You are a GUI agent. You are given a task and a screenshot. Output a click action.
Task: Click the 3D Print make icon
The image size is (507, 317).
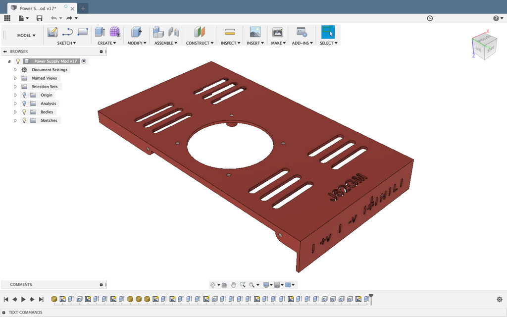click(x=278, y=32)
